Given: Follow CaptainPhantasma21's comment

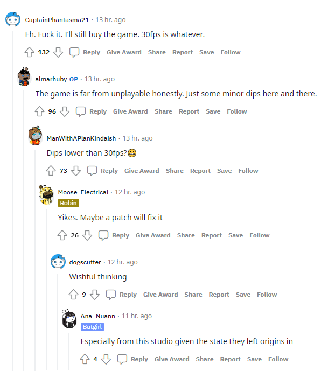Looking at the screenshot, I should click(231, 52).
